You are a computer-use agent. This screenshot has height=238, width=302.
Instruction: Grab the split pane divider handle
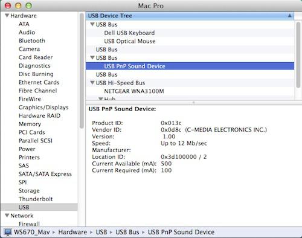(193, 103)
